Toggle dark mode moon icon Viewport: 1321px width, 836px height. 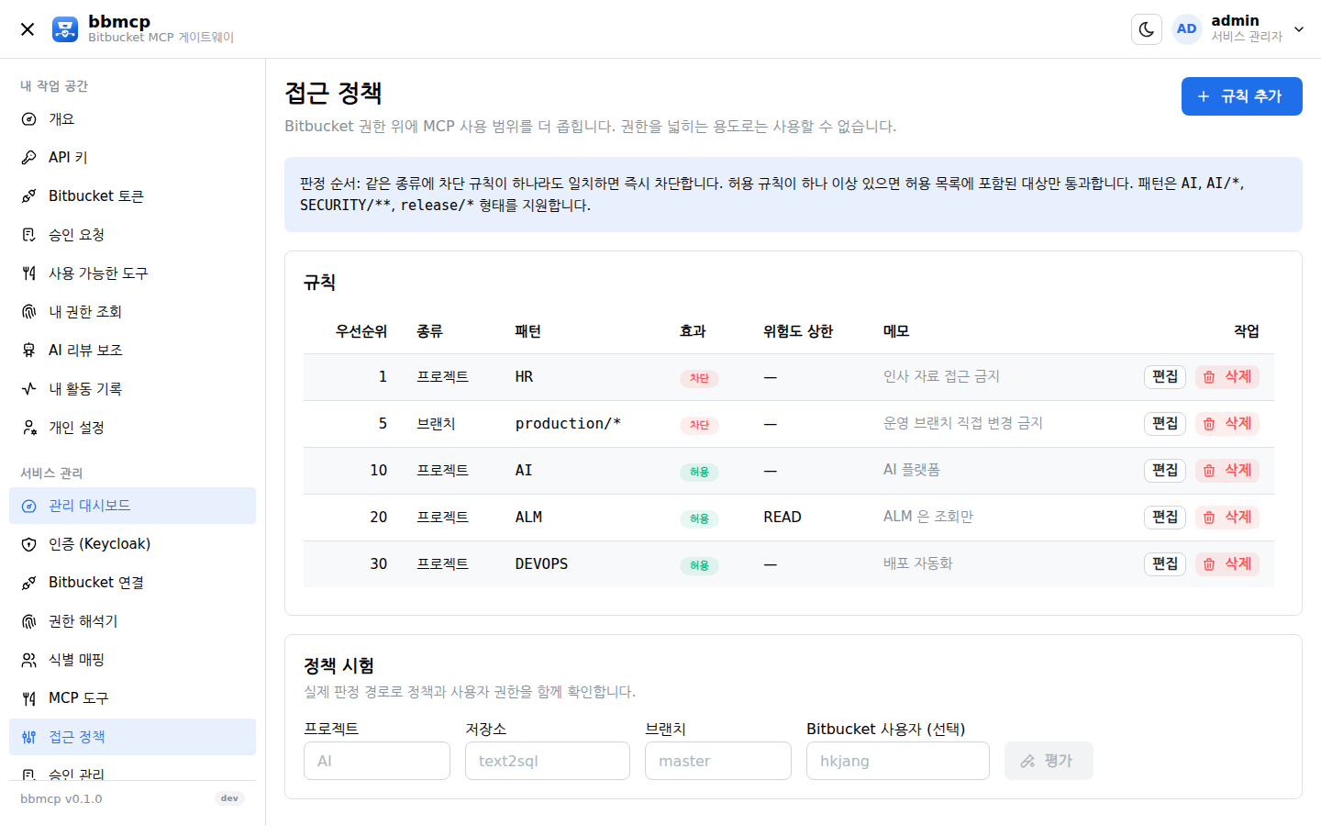click(x=1147, y=29)
